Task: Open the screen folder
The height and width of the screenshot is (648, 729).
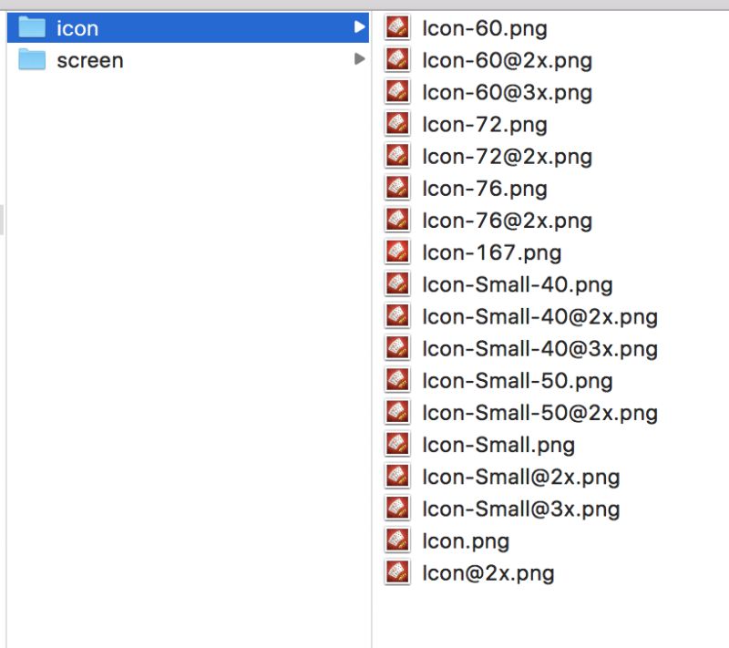Action: point(89,60)
